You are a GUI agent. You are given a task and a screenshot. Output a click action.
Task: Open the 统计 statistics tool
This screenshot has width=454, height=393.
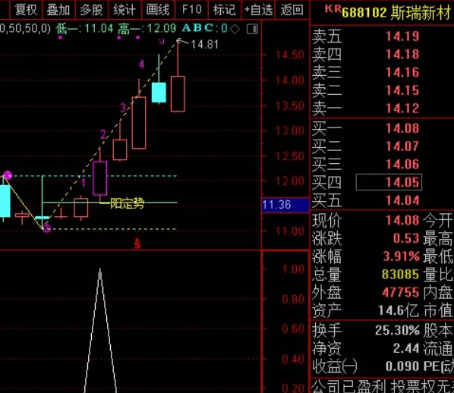tap(125, 10)
